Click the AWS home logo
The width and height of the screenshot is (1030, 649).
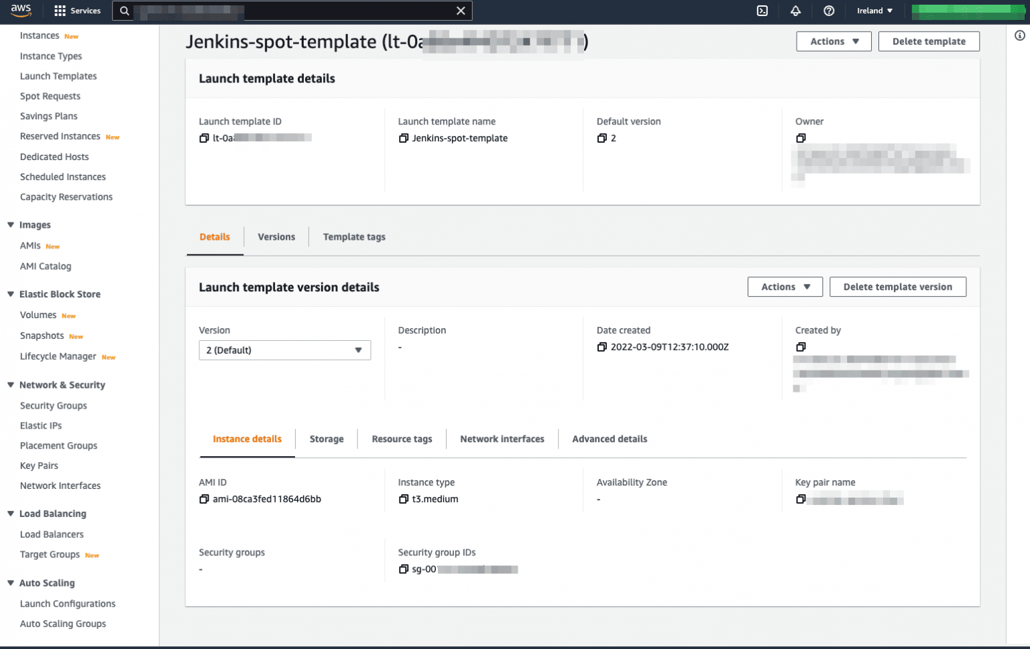click(21, 10)
